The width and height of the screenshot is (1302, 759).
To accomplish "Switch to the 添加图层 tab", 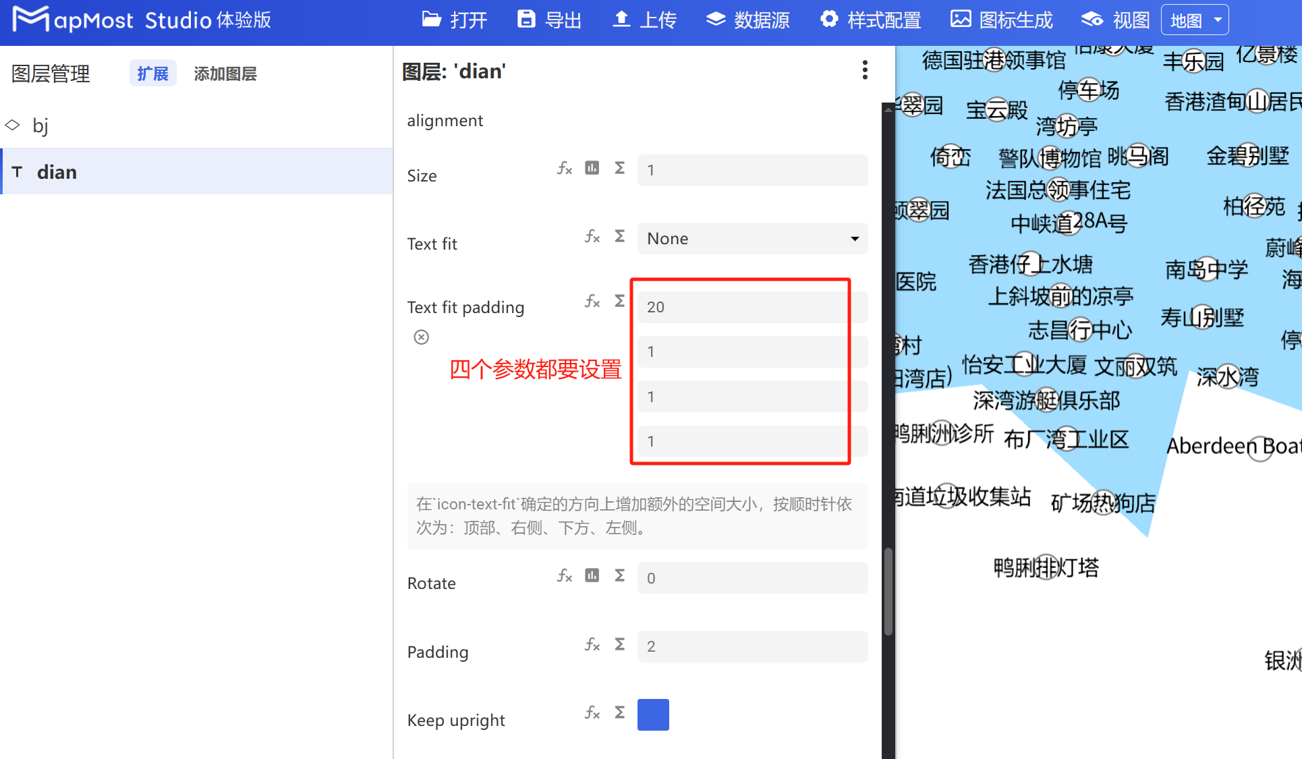I will click(x=225, y=74).
